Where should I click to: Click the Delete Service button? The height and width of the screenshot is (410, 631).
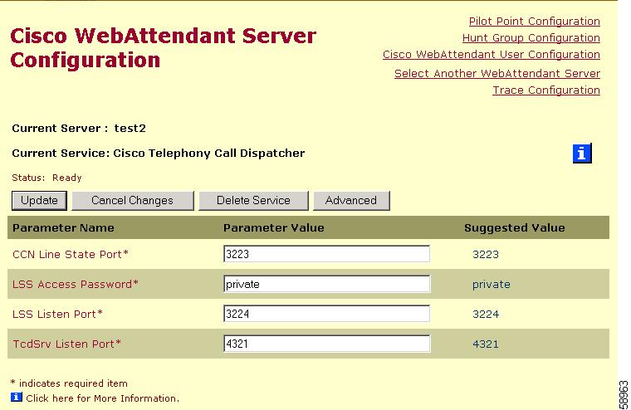coord(253,200)
